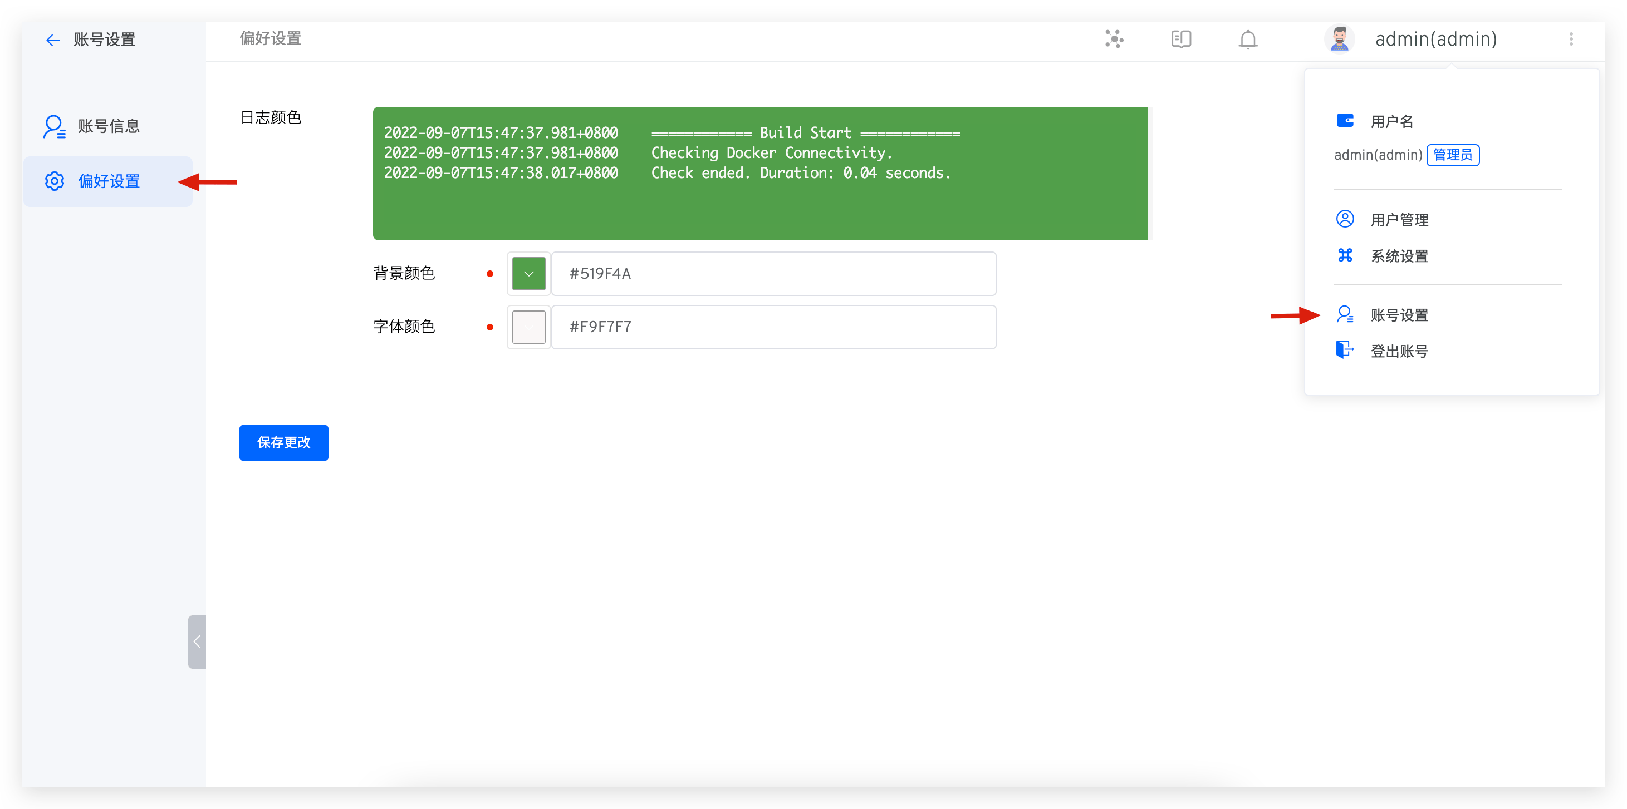Click the admin user avatar

point(1339,39)
